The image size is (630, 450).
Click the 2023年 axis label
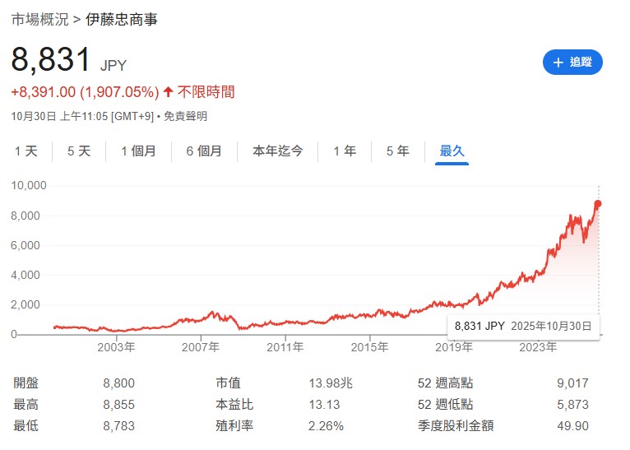[x=538, y=347]
